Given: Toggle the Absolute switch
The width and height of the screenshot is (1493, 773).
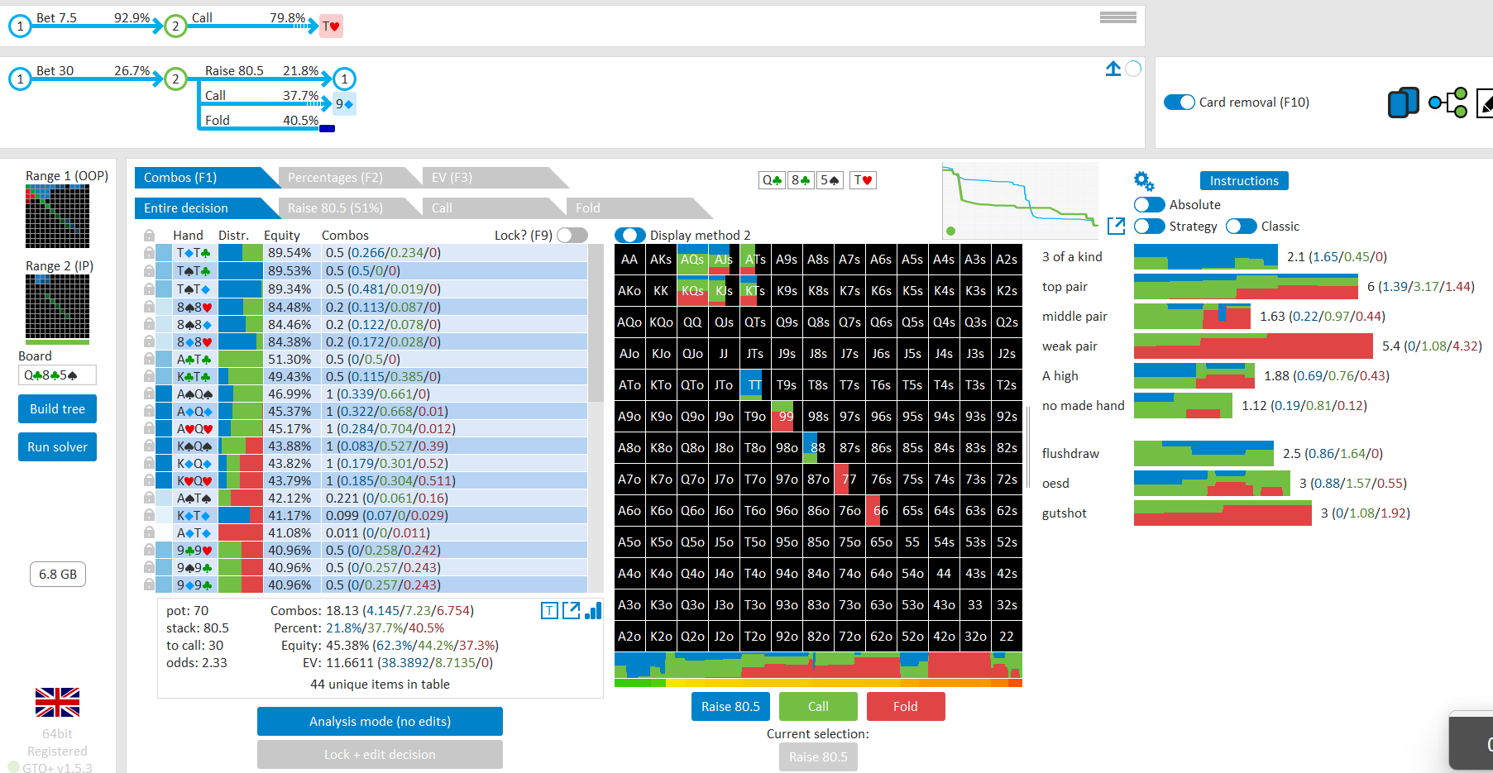Looking at the screenshot, I should click(1150, 205).
